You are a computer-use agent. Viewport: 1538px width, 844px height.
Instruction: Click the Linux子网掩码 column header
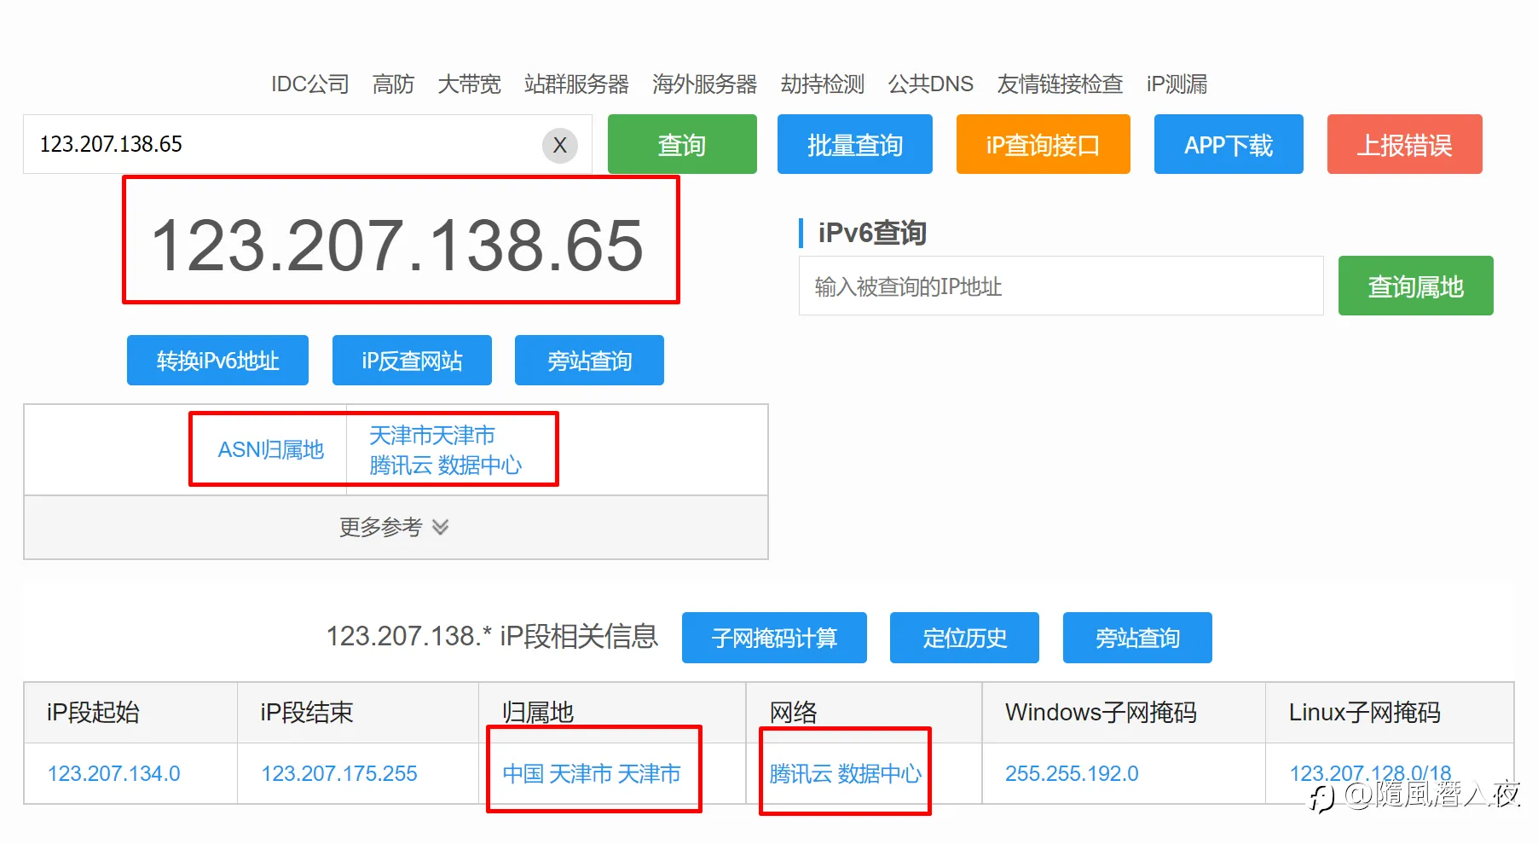[x=1364, y=712]
